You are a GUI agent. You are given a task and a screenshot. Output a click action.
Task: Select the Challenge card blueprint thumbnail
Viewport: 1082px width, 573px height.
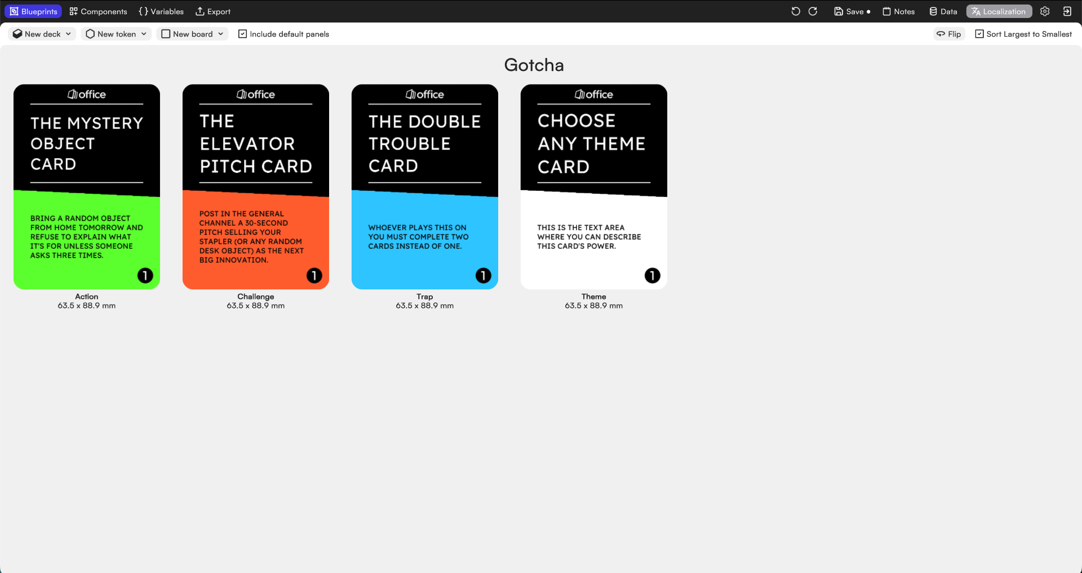256,187
